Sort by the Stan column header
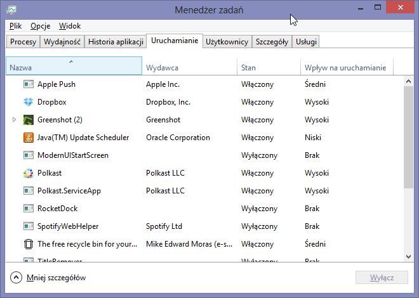 pos(269,66)
